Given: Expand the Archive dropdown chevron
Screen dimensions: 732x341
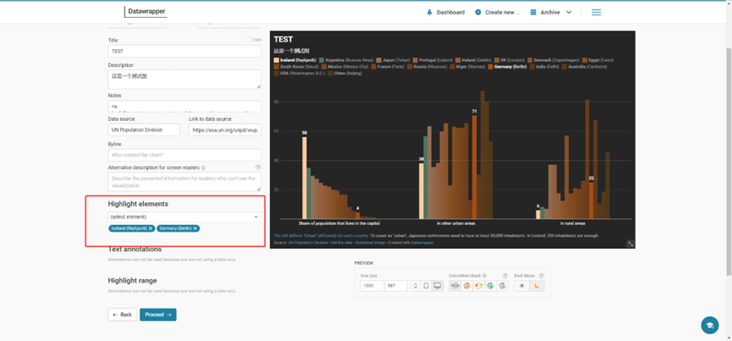Looking at the screenshot, I should 569,13.
